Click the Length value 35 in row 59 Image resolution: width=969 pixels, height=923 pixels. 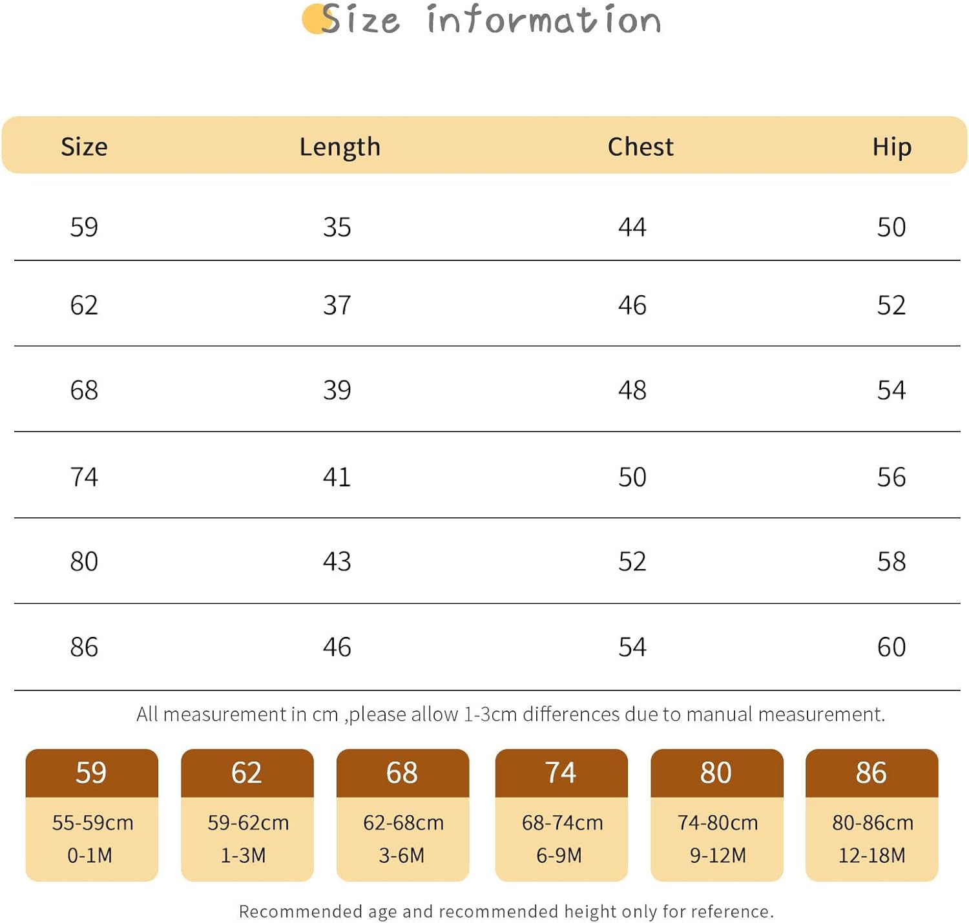click(337, 227)
